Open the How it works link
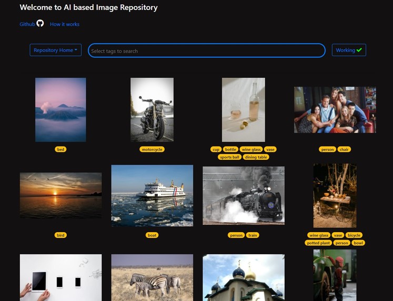This screenshot has width=393, height=301. point(65,24)
